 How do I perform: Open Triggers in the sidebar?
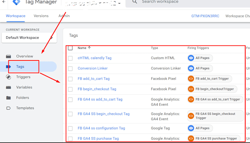[23, 77]
